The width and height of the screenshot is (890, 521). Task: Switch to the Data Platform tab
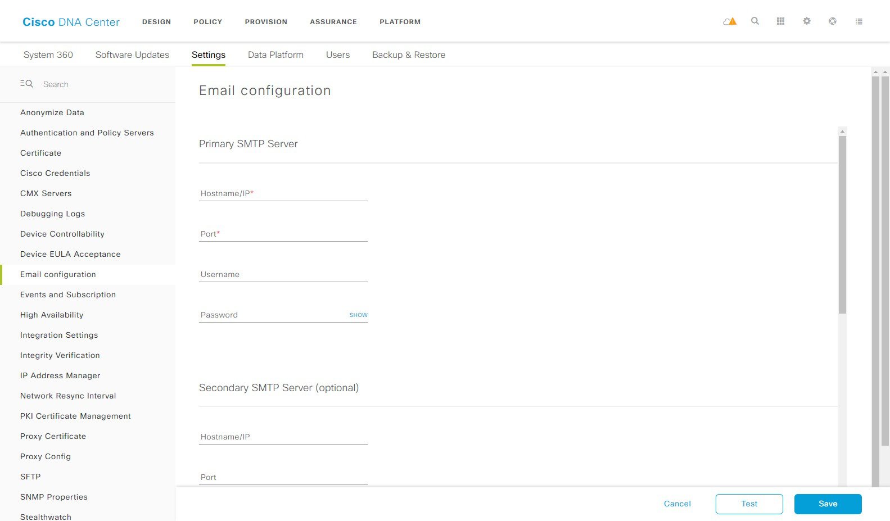(275, 55)
